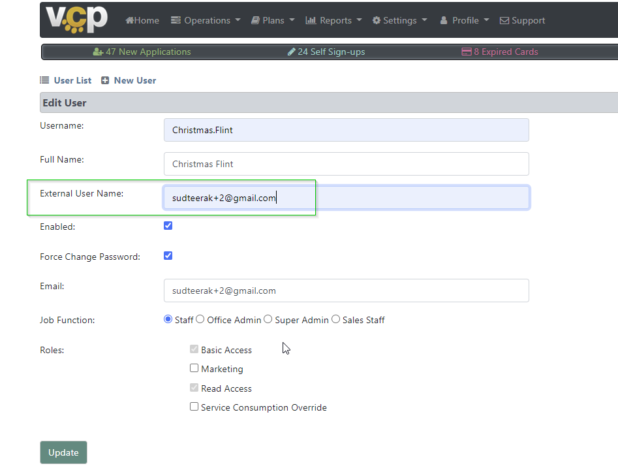618x472 pixels.
Task: Open the 47 New Applications link
Action: pos(142,52)
